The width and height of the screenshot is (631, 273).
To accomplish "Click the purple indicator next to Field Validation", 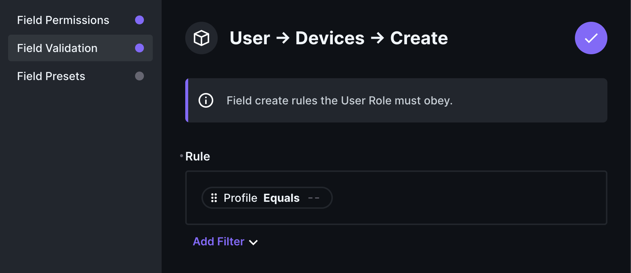I will click(x=139, y=48).
